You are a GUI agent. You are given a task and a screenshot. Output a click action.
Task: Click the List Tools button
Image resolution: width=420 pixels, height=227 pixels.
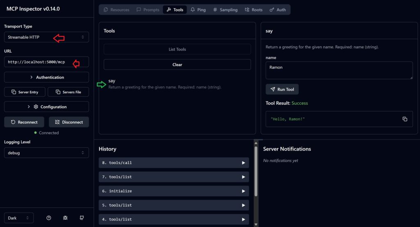pyautogui.click(x=177, y=49)
